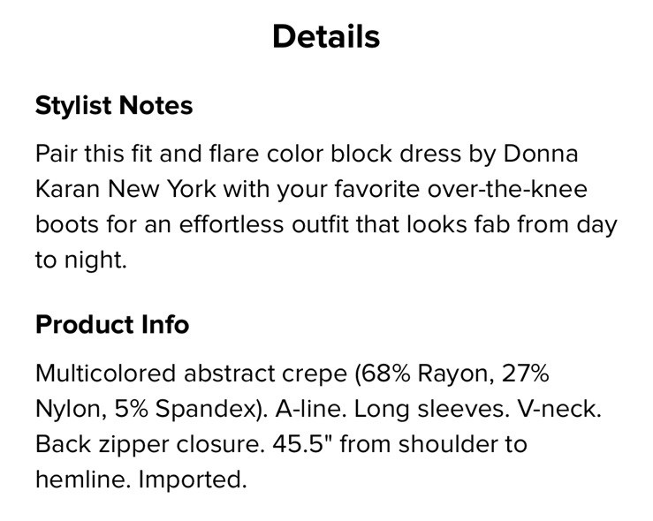Viewport: 653px width, 521px height.
Task: Click the Details heading
Action: pyautogui.click(x=326, y=36)
